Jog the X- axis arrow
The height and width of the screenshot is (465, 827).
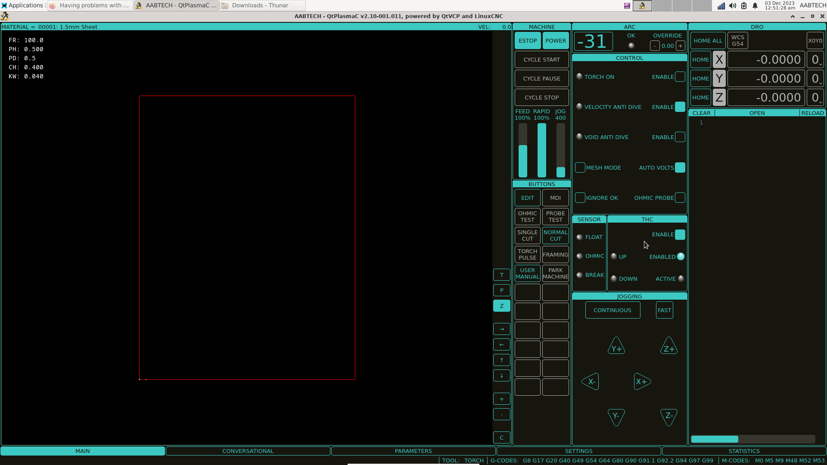[591, 381]
